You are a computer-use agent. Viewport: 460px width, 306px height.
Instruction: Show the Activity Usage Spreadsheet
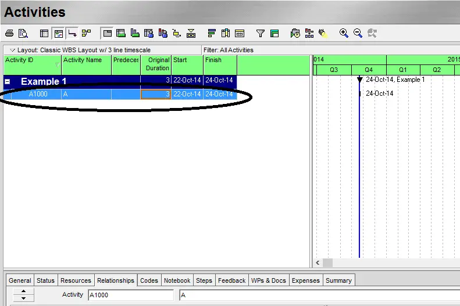coord(121,33)
